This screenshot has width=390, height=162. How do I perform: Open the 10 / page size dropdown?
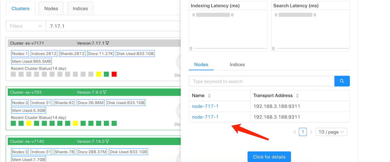[x=331, y=132]
